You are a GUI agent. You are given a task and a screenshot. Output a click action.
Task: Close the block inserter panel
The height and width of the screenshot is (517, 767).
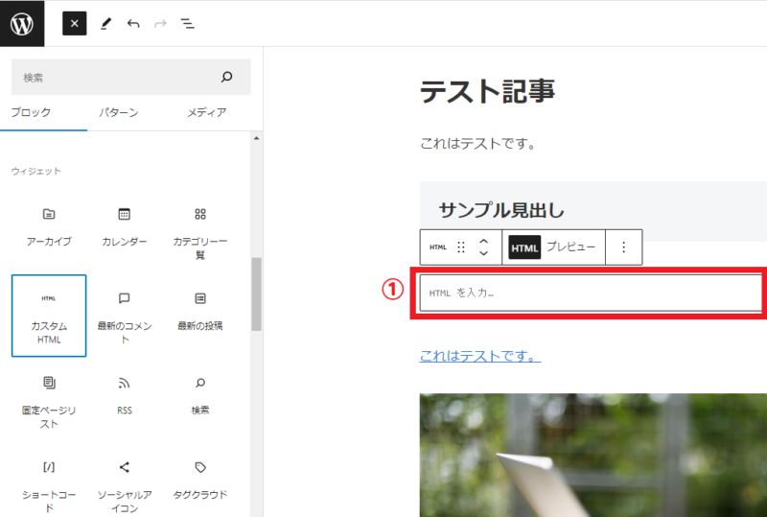tap(75, 23)
